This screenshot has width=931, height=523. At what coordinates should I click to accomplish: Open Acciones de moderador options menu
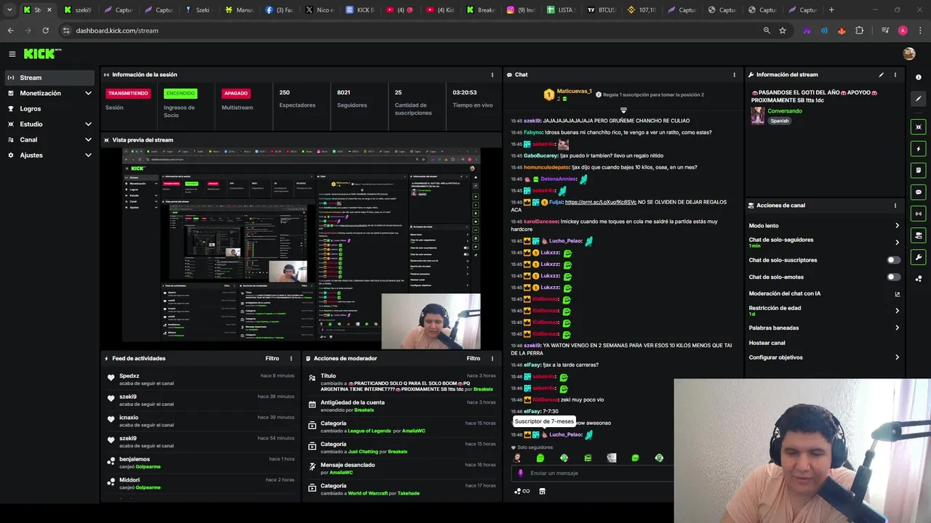(x=492, y=358)
